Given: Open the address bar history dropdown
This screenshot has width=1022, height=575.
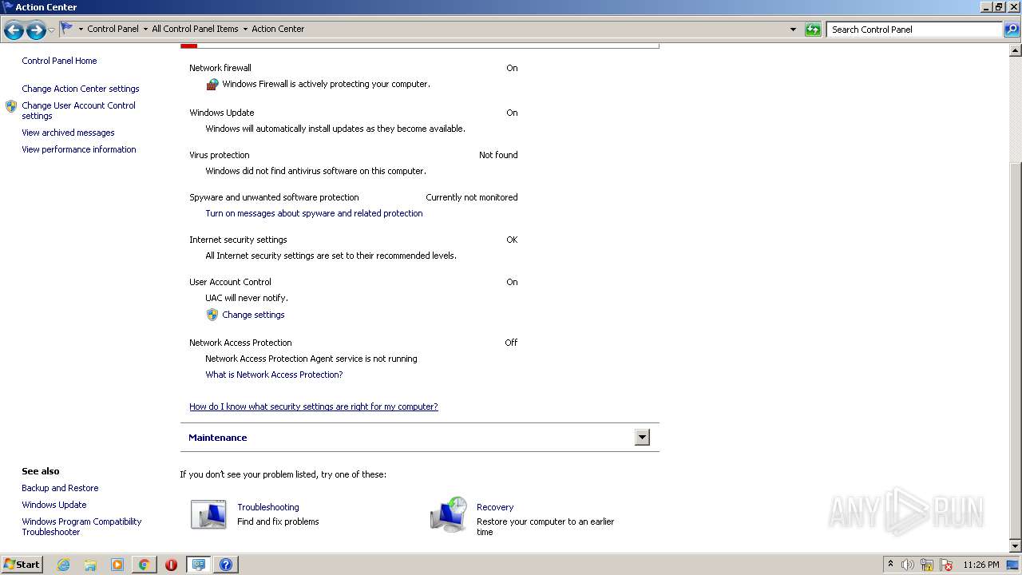Looking at the screenshot, I should coord(793,30).
